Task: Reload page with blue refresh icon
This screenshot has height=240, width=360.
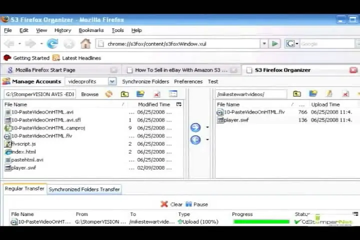Action: [52, 43]
